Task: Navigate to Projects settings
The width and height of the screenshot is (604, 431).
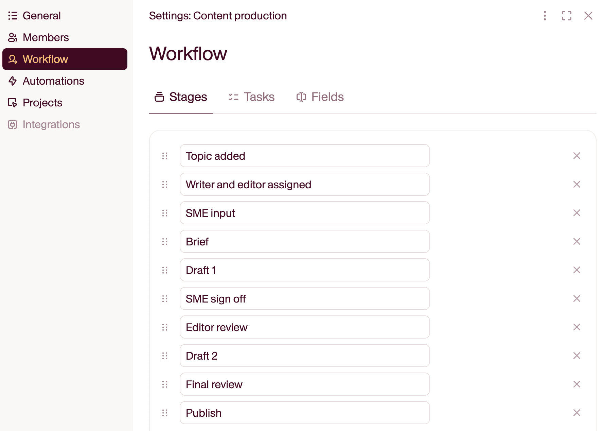Action: [x=42, y=103]
